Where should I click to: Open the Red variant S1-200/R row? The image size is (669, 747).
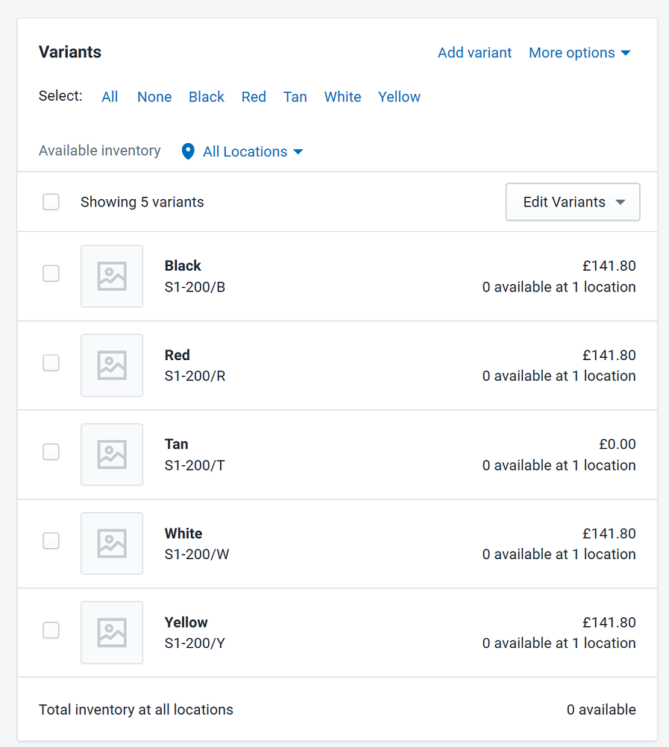(x=337, y=365)
